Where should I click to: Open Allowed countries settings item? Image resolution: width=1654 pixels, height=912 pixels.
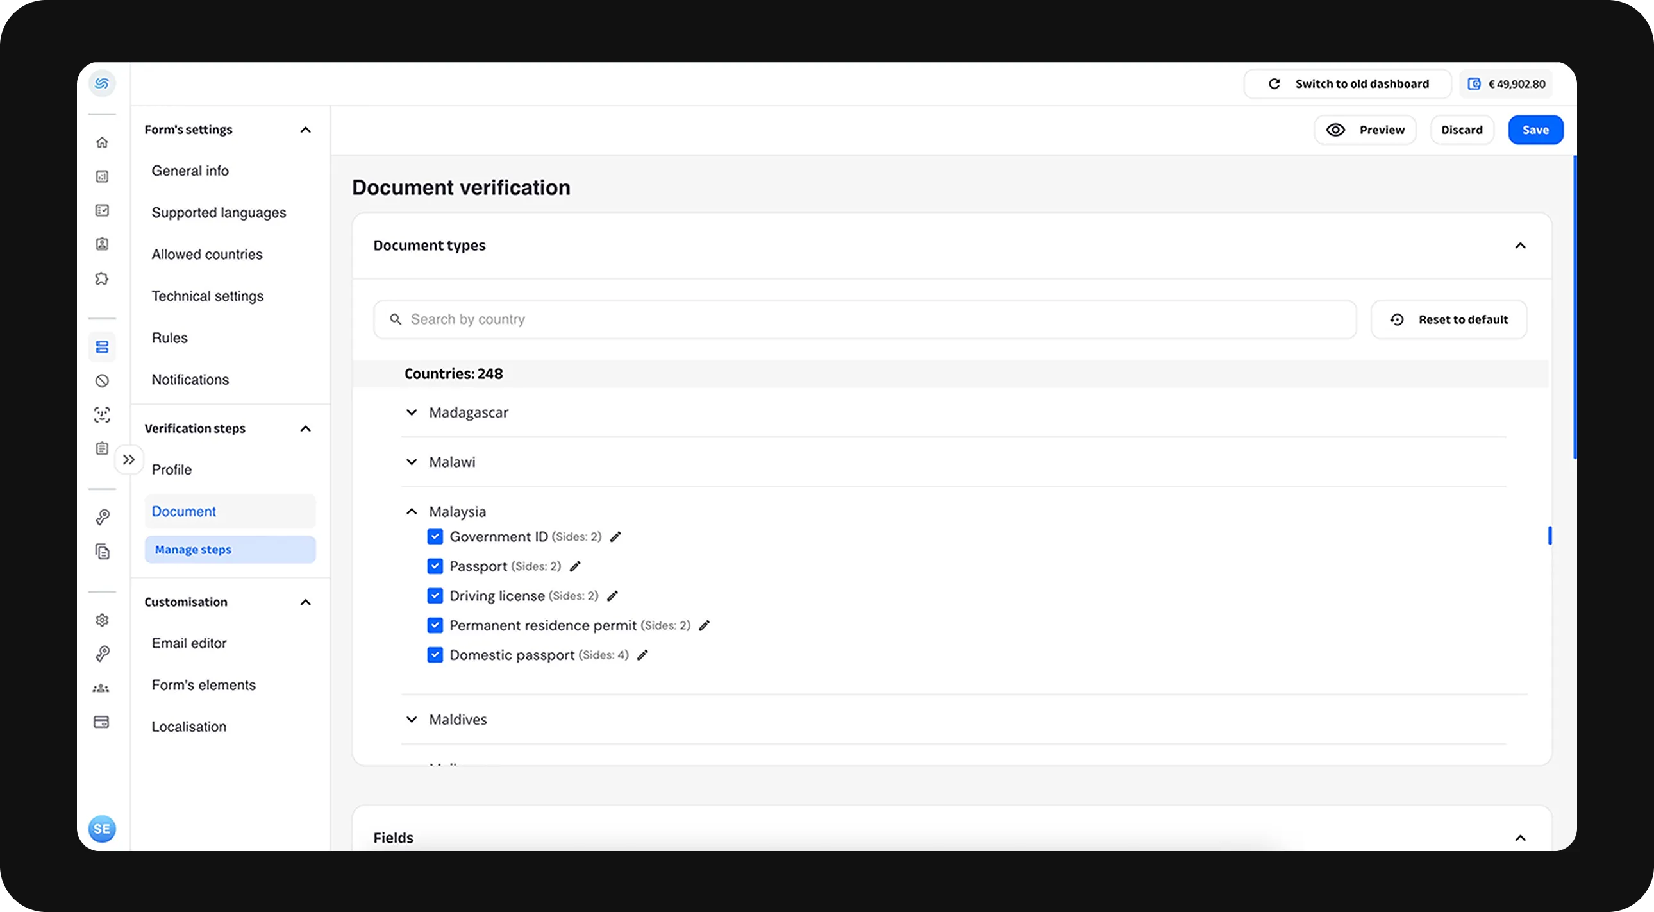pyautogui.click(x=206, y=255)
